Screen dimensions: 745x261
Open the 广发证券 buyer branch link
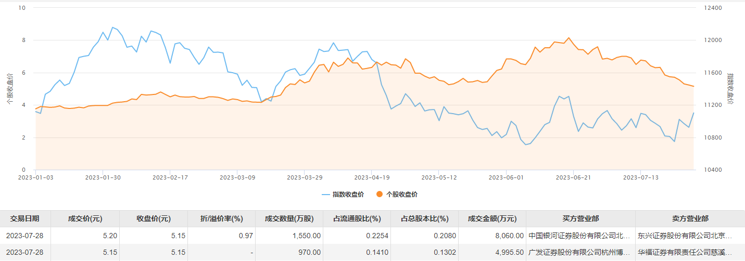click(x=579, y=253)
